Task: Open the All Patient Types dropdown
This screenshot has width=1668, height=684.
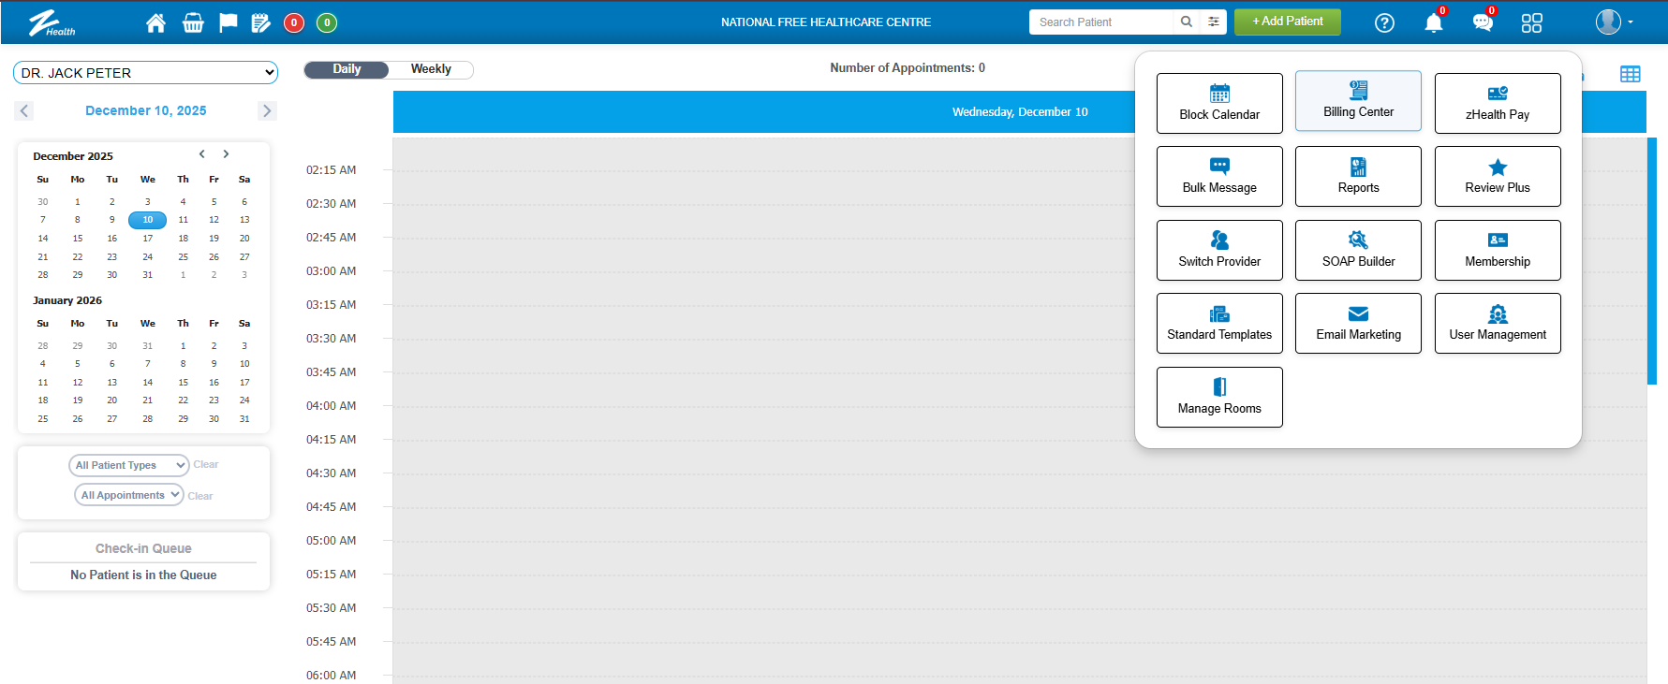Action: pos(129,465)
